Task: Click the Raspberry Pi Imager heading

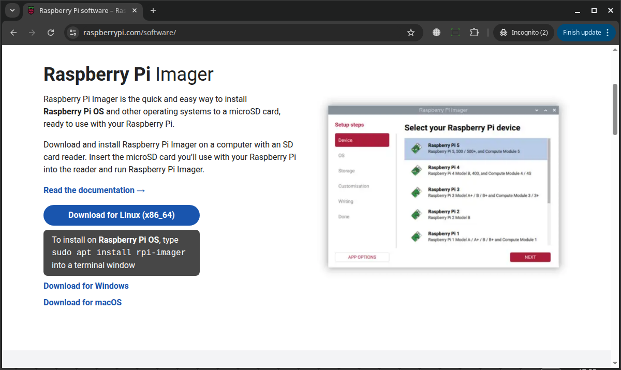Action: (128, 75)
